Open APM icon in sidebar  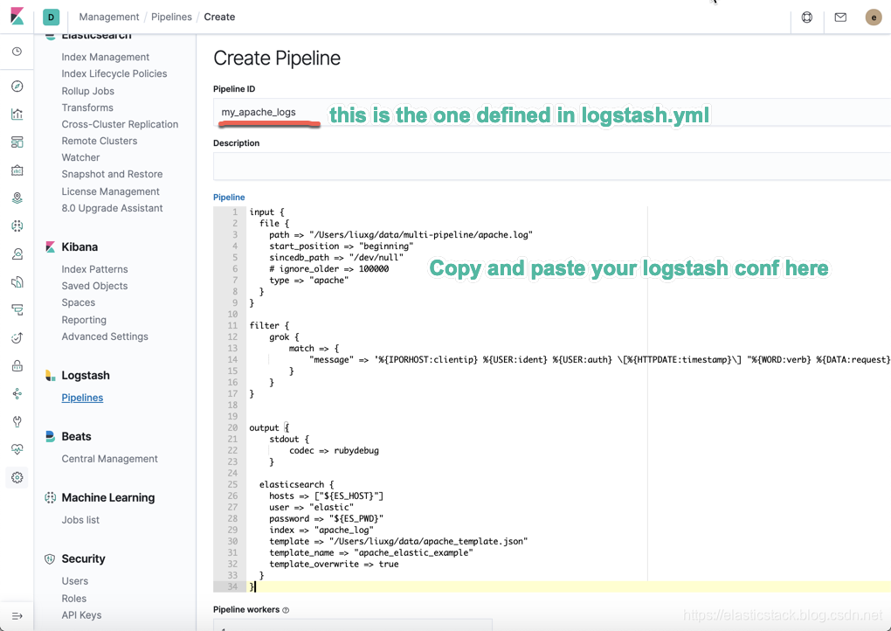[17, 309]
